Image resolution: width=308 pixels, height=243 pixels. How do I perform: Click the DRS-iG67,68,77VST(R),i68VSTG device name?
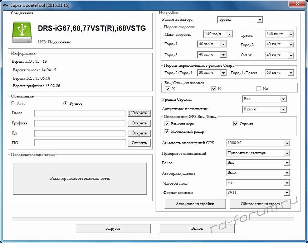pyautogui.click(x=92, y=28)
